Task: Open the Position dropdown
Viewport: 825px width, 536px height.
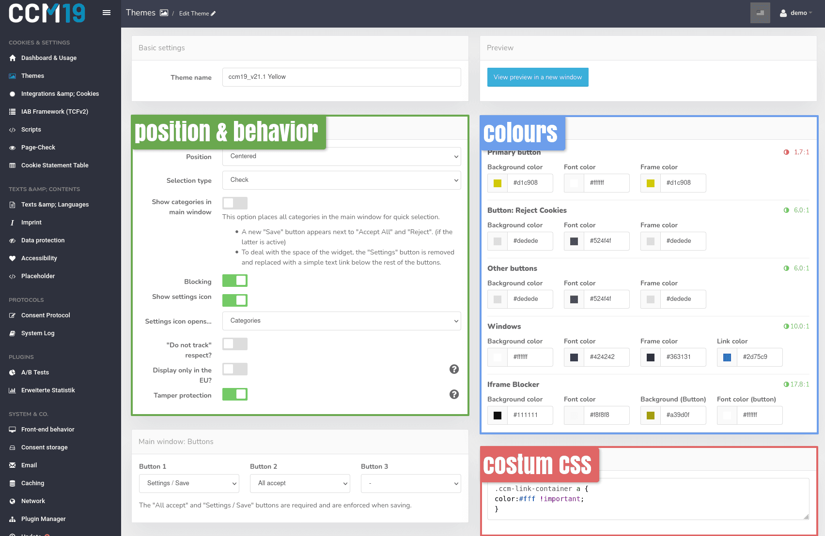Action: [341, 156]
